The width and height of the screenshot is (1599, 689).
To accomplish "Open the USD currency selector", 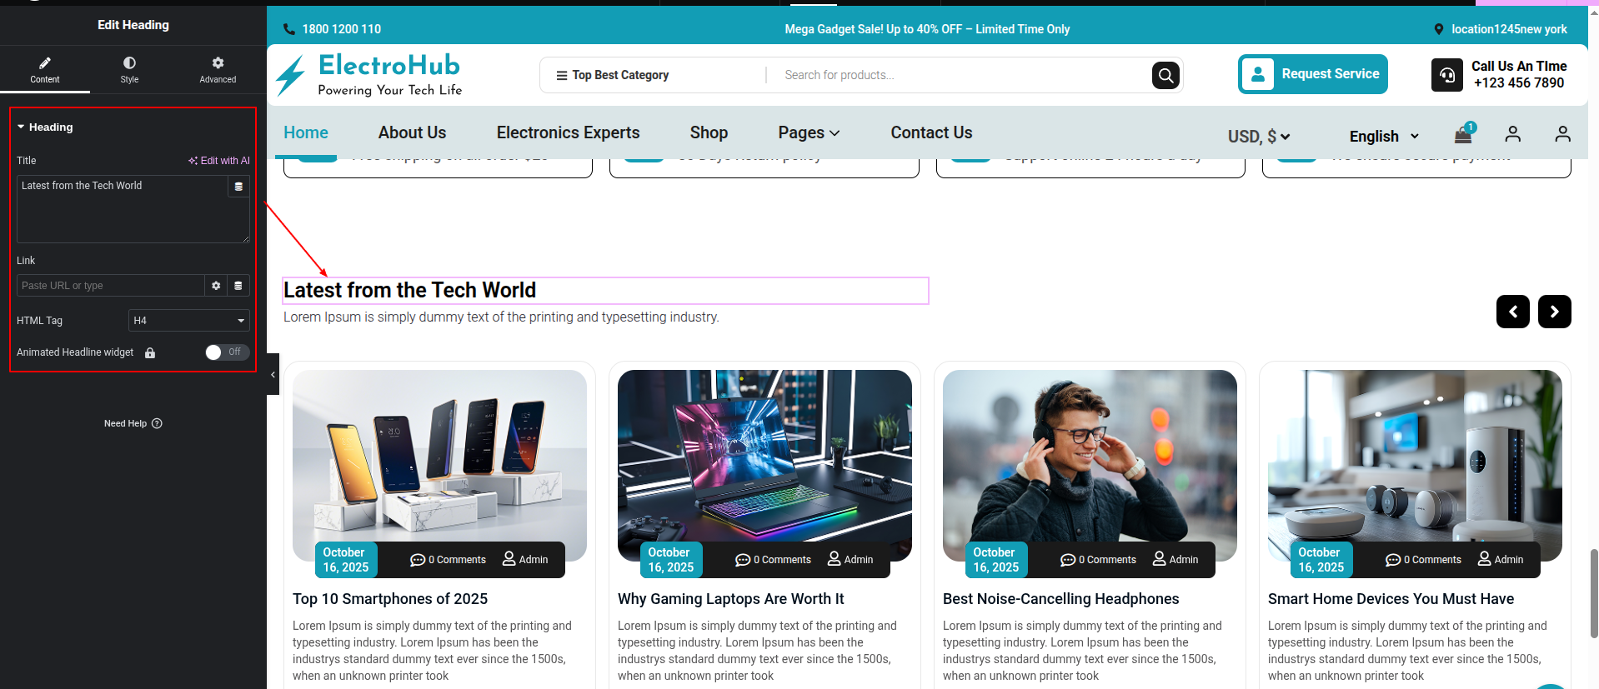I will (x=1258, y=137).
